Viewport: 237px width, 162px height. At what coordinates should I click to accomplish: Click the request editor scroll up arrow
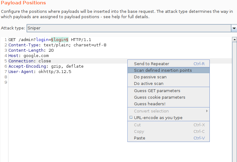(234, 39)
